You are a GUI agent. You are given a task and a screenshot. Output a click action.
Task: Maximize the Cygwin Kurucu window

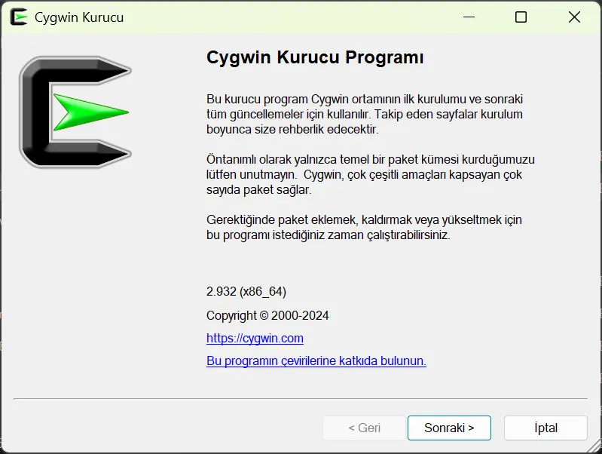pos(521,17)
